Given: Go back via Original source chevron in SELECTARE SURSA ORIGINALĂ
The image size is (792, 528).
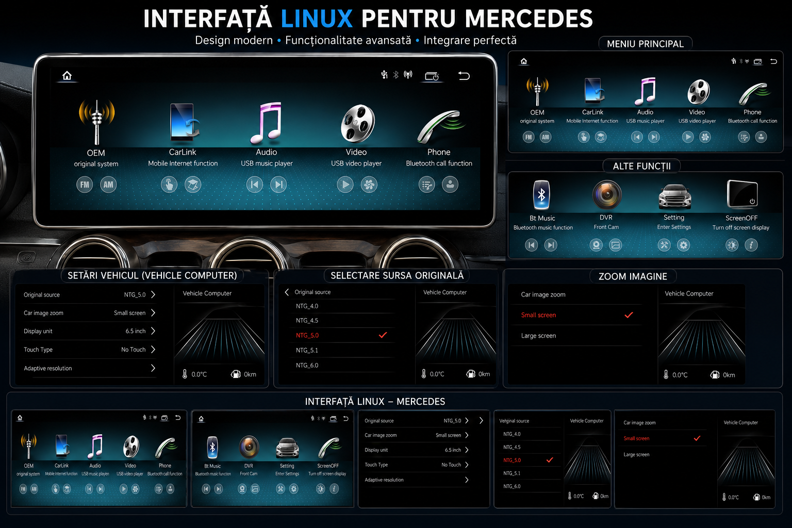Looking at the screenshot, I should click(287, 292).
